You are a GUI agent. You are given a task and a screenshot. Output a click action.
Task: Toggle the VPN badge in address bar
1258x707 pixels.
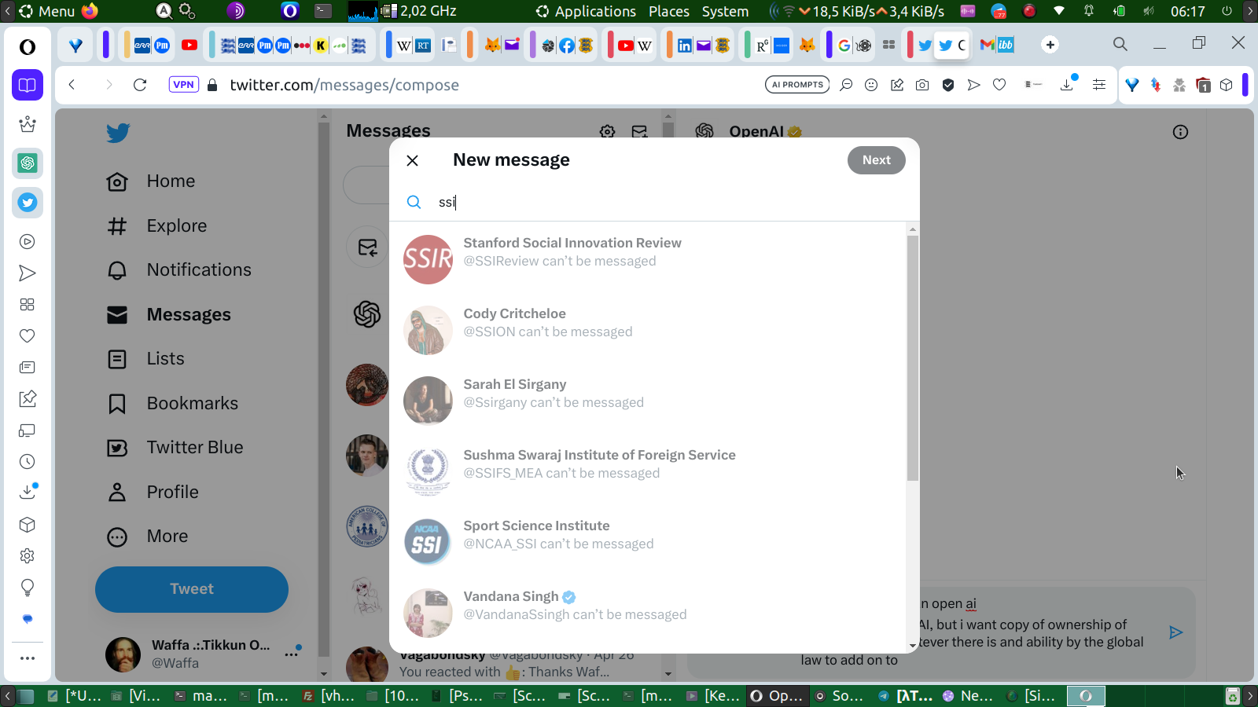pos(183,85)
